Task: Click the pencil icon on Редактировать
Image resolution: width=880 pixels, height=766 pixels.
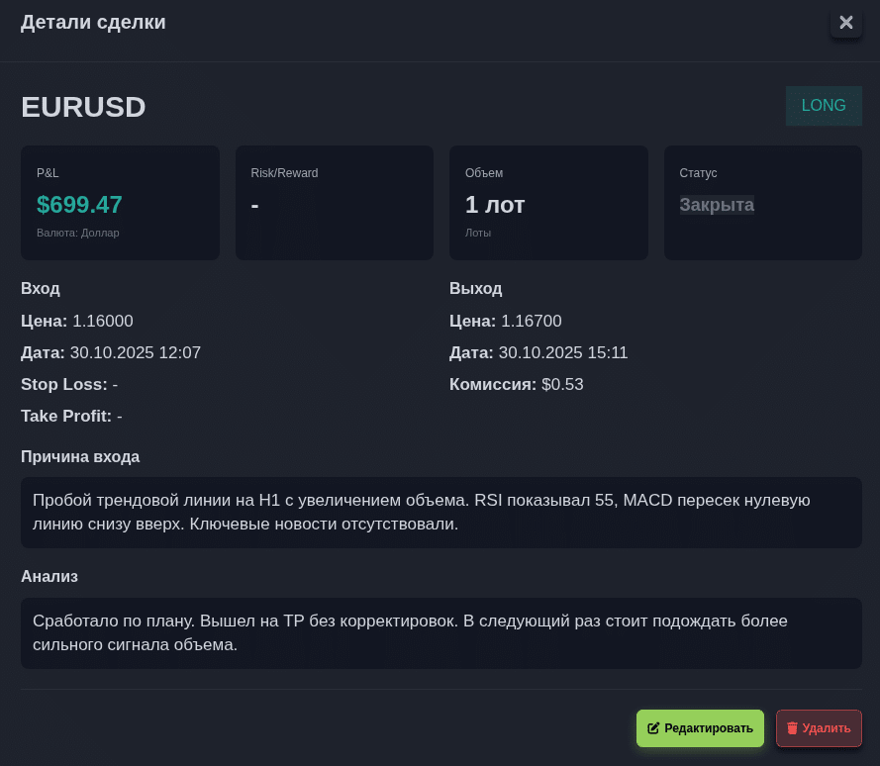Action: [653, 728]
